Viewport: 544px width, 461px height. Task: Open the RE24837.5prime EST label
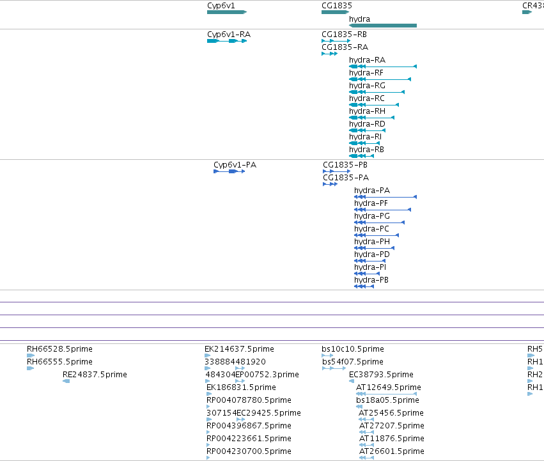tap(95, 375)
